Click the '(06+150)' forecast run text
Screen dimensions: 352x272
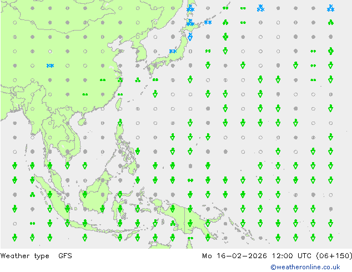click(334, 256)
